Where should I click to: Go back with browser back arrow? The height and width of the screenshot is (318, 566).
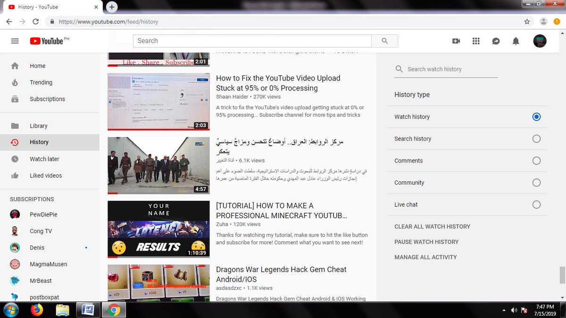coord(9,22)
